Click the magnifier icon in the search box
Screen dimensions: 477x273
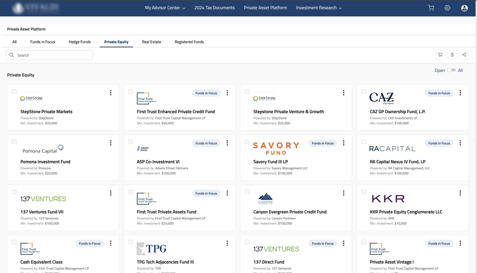(12, 55)
